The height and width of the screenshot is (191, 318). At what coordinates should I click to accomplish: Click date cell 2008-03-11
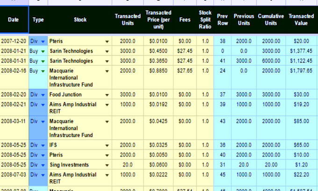coord(14,128)
